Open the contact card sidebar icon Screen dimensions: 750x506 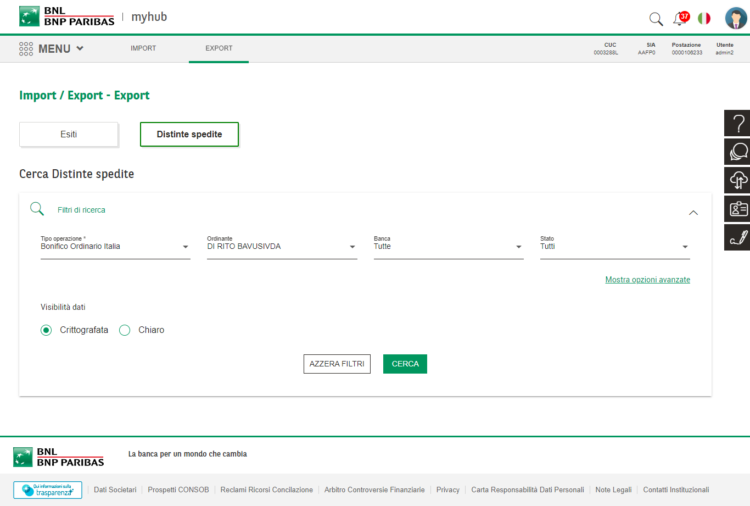(x=737, y=209)
